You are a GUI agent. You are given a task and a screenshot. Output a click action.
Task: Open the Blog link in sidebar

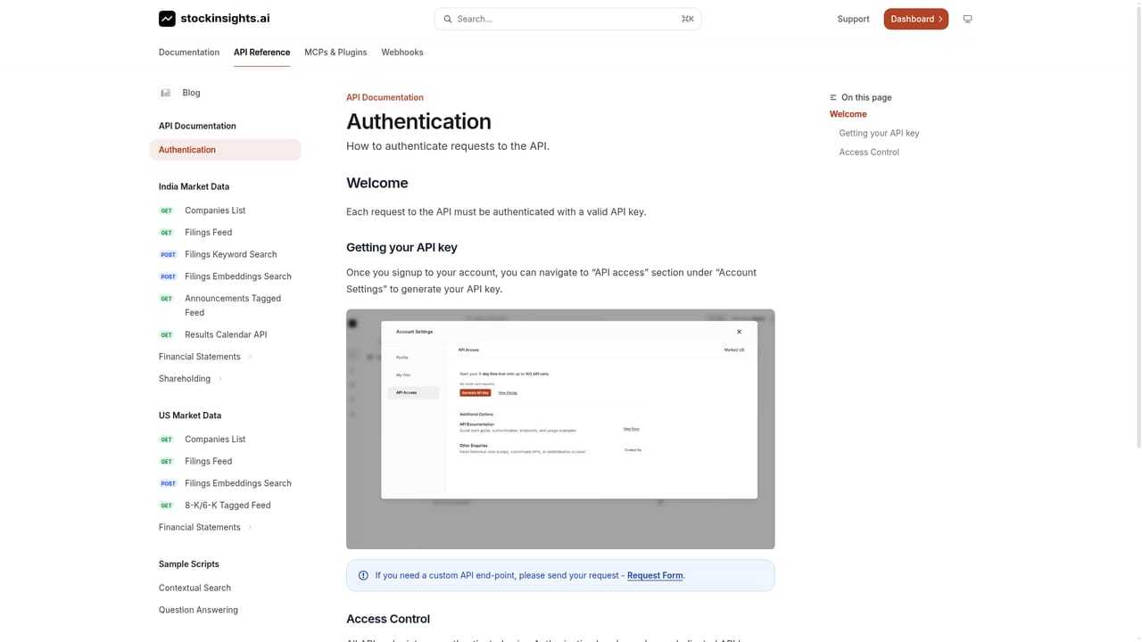click(191, 93)
